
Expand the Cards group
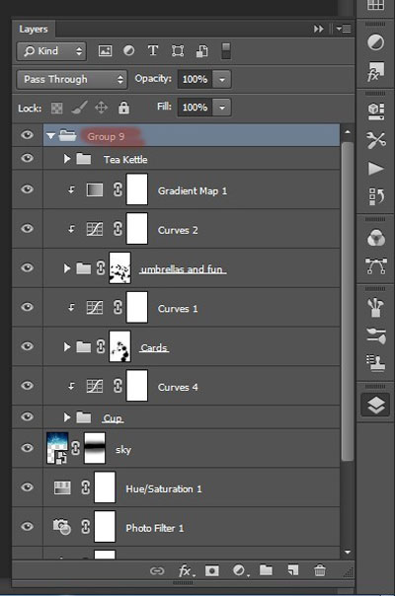(x=67, y=346)
